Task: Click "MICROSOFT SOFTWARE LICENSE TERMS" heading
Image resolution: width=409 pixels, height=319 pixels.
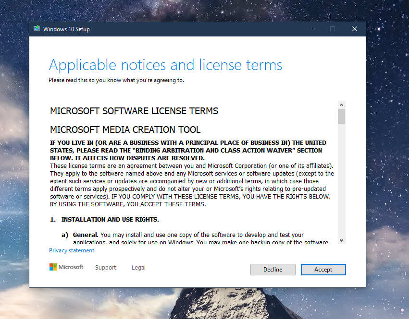Action: point(134,111)
